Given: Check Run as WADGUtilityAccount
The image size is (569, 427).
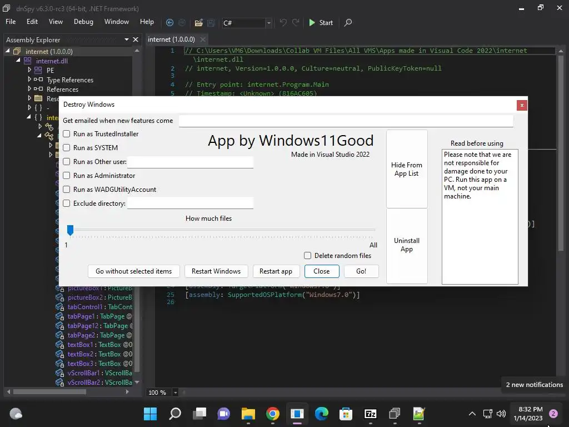Looking at the screenshot, I should coord(67,190).
